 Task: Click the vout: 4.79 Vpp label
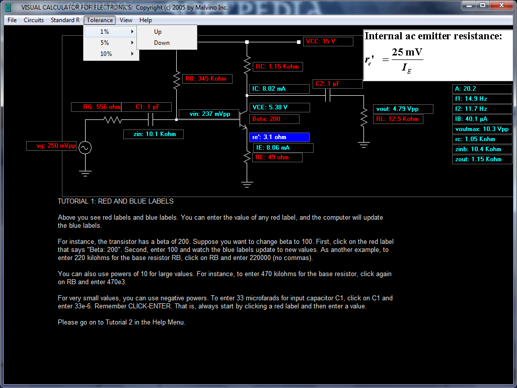pyautogui.click(x=403, y=109)
